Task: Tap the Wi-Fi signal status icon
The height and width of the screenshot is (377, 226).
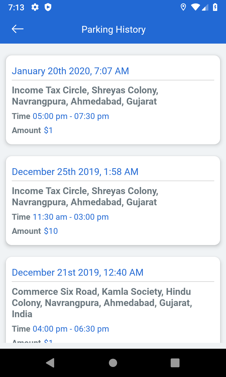Action: coord(195,7)
